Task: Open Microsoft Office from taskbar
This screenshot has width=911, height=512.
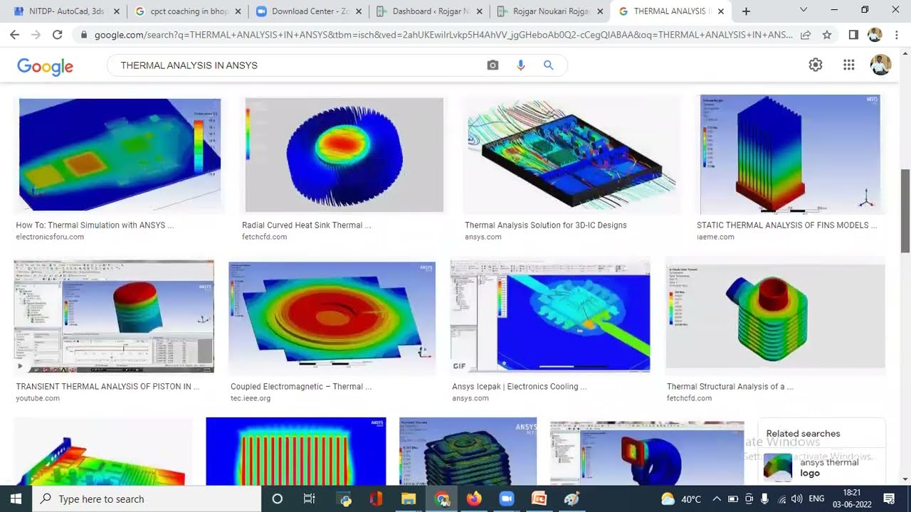Action: 376,498
